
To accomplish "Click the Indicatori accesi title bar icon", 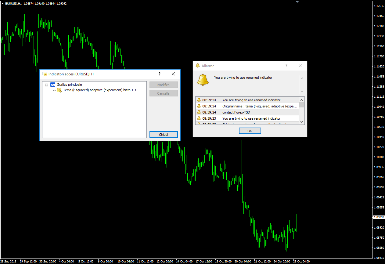I will 45,74.
